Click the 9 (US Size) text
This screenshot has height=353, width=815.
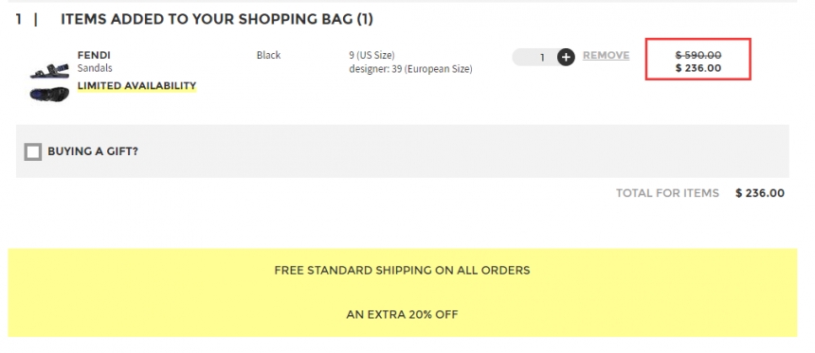click(x=371, y=55)
